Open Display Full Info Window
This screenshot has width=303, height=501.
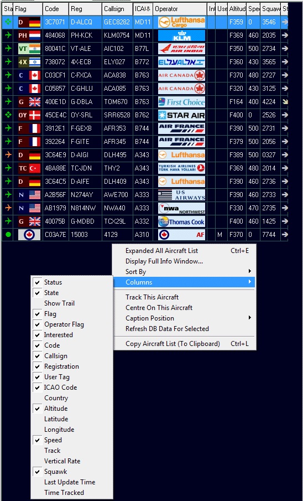[185, 261]
